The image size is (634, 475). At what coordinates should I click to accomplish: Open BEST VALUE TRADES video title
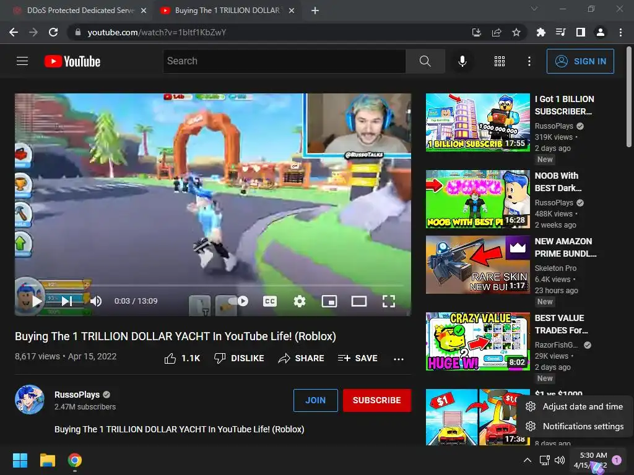point(561,324)
